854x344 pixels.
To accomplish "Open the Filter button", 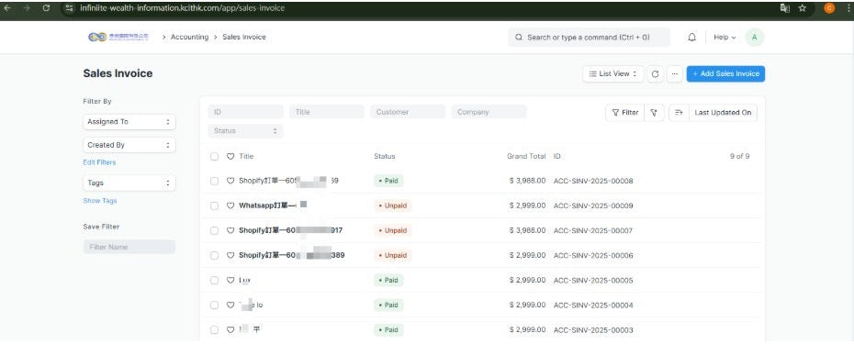I will (625, 113).
